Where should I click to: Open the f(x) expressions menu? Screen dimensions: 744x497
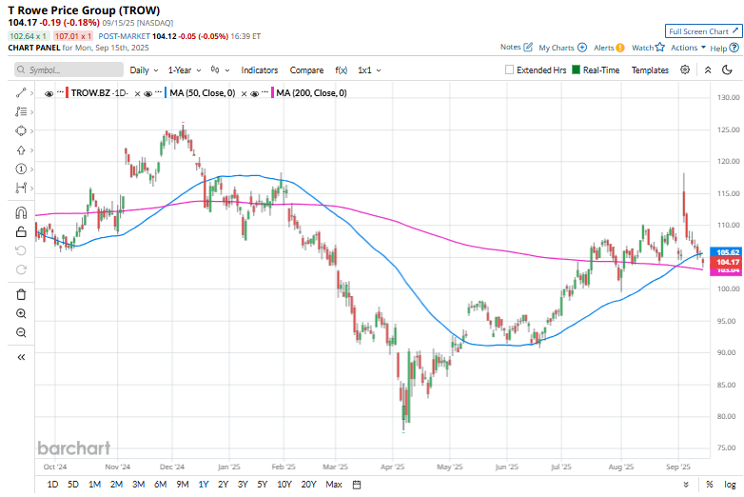(342, 70)
